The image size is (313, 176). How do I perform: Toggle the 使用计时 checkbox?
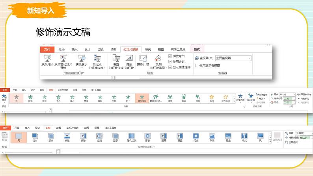tap(170, 61)
